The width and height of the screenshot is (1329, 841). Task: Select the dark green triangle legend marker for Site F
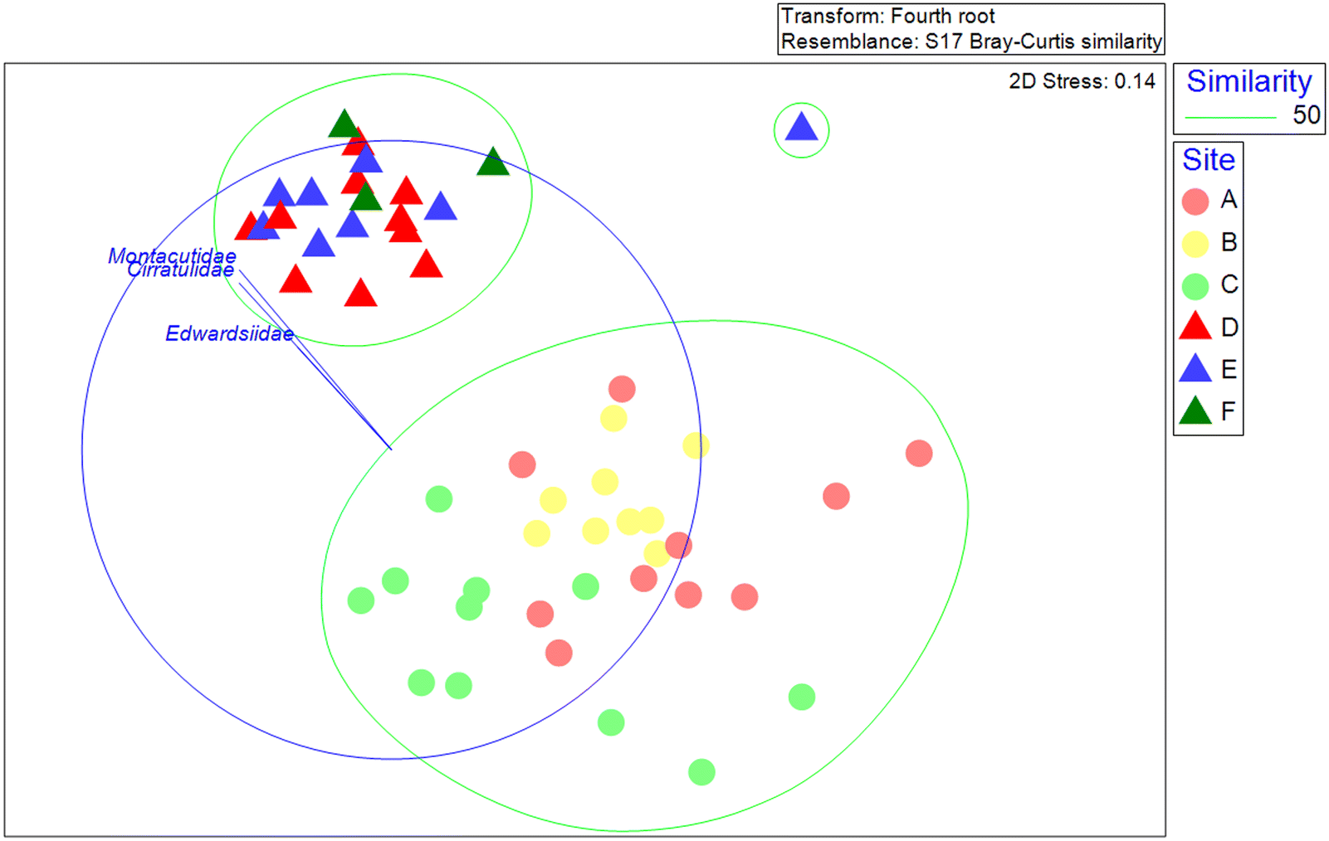point(1195,411)
